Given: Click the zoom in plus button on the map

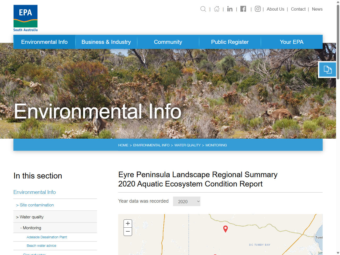Looking at the screenshot, I should coord(128,223).
